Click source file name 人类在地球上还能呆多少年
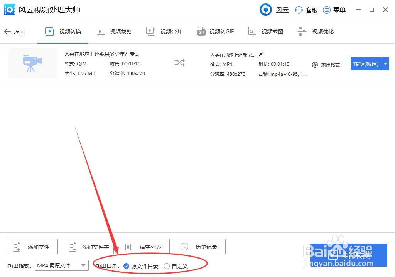 tap(101, 54)
